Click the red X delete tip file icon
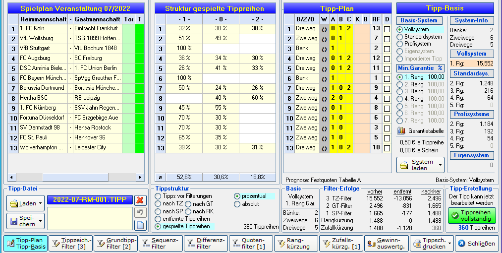Viewport: 502px width, 253px height. [140, 200]
